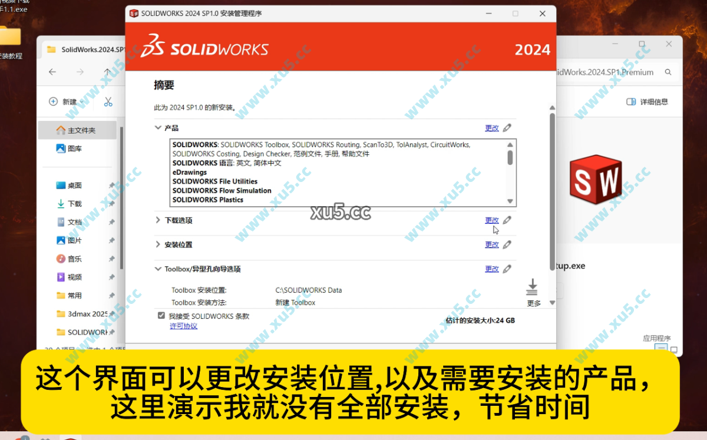The height and width of the screenshot is (440, 707).
Task: Click 更改 next to 安装位置
Action: point(491,244)
